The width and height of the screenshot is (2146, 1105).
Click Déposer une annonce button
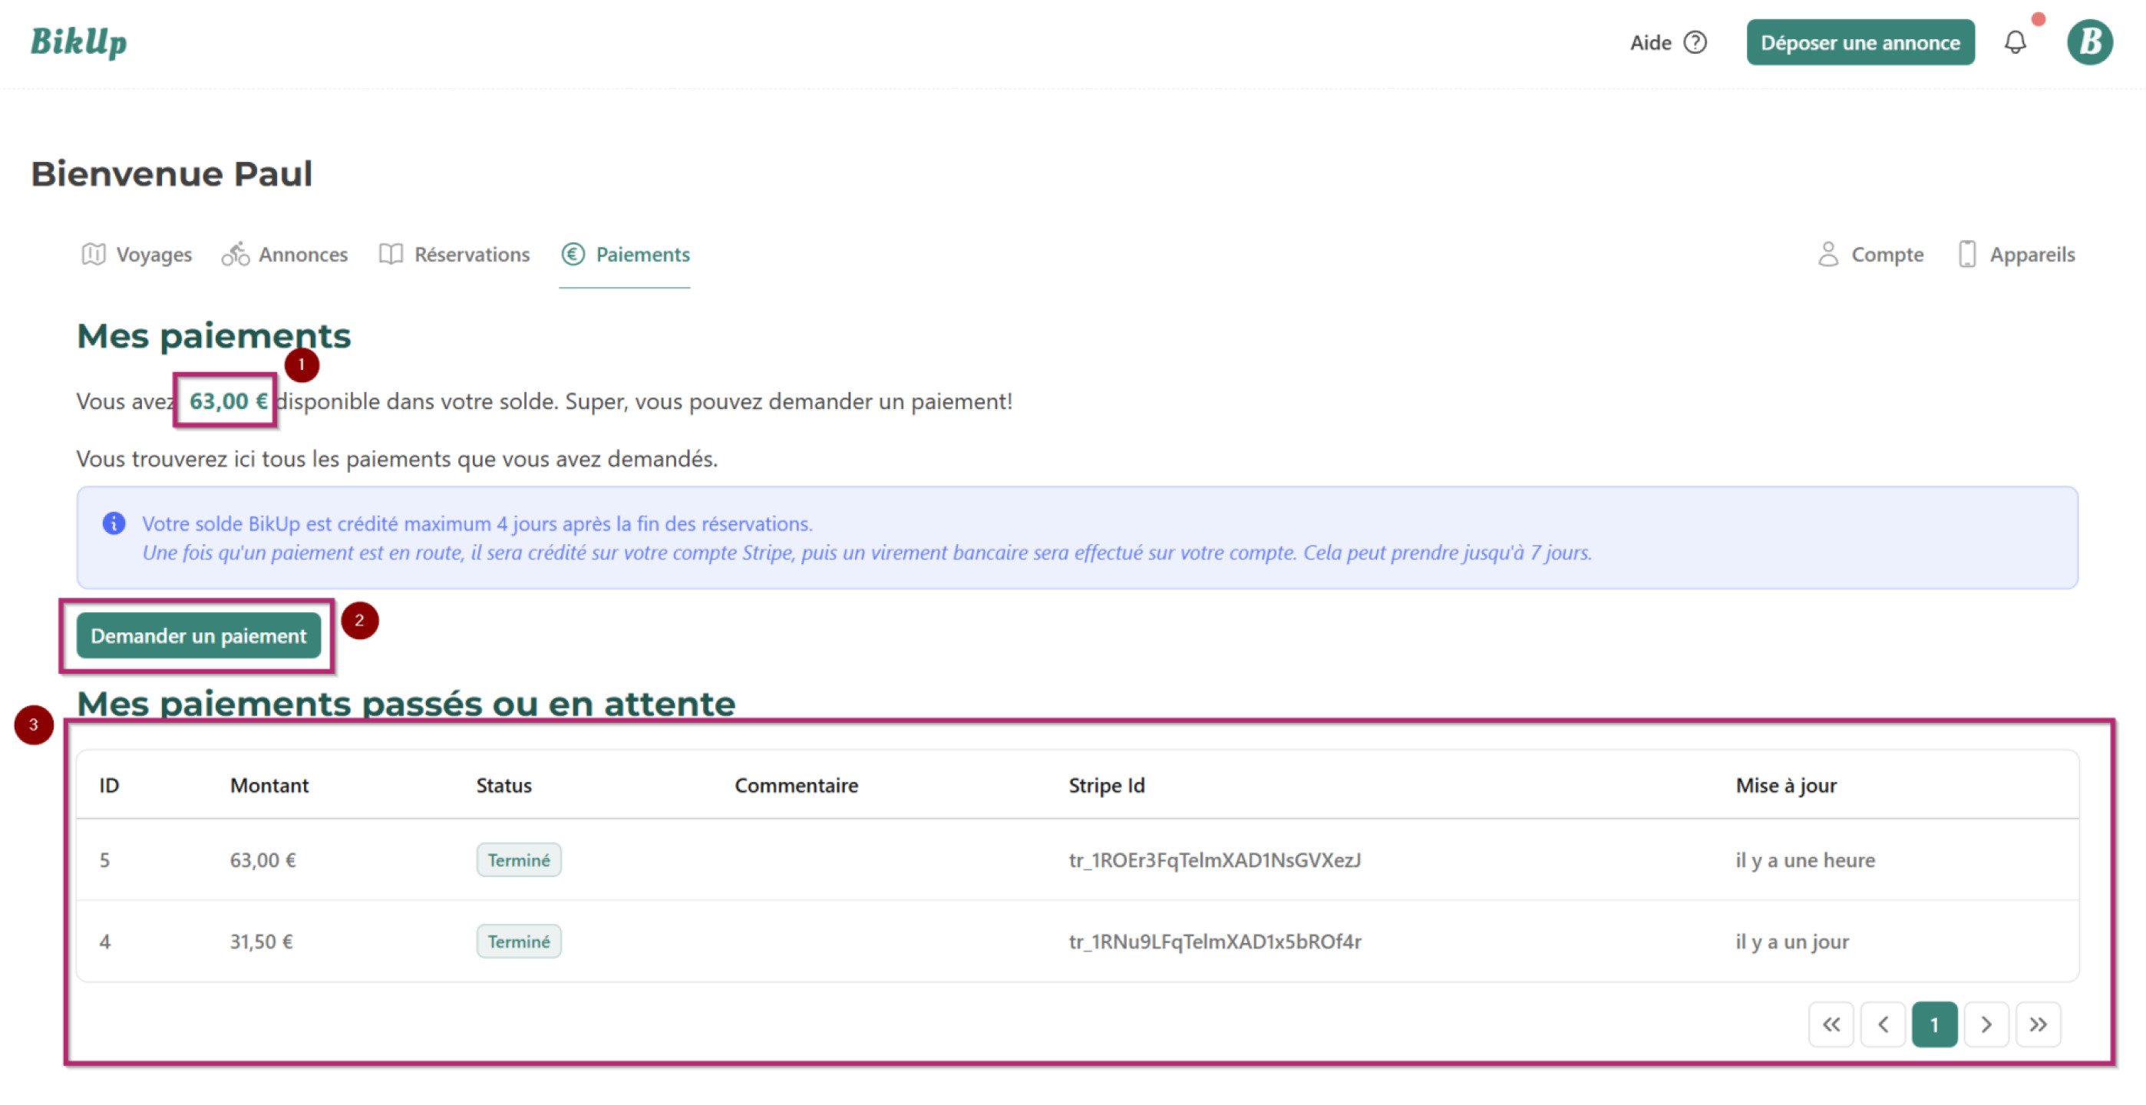pos(1860,42)
